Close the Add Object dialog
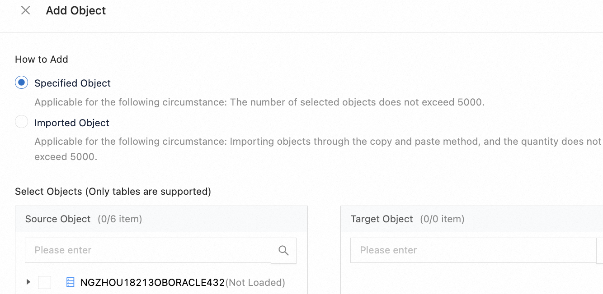 pyautogui.click(x=26, y=10)
